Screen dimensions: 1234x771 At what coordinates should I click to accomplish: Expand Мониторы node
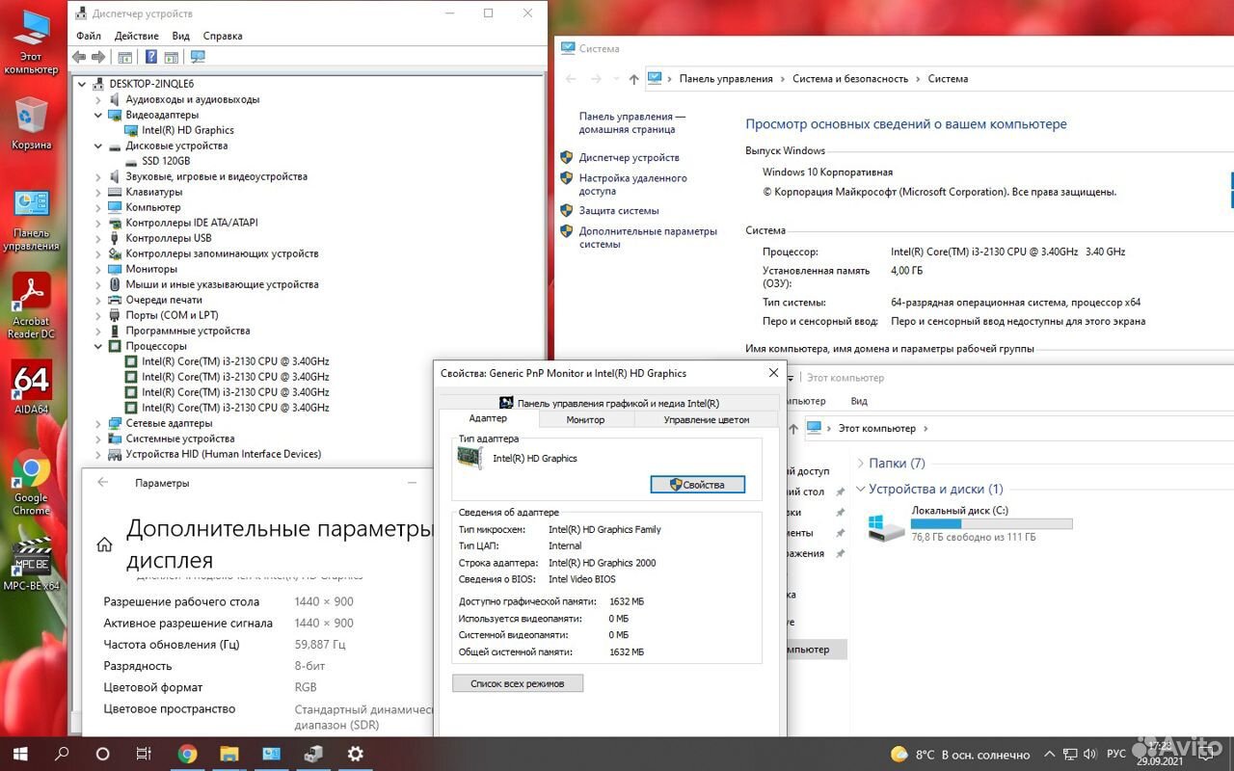point(98,269)
